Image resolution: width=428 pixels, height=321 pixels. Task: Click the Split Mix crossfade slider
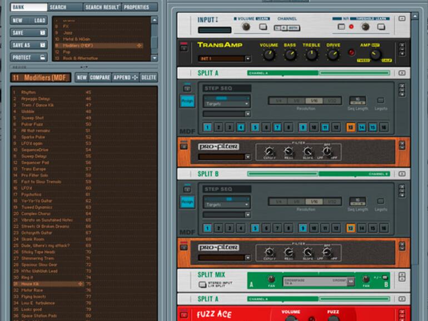317,282
